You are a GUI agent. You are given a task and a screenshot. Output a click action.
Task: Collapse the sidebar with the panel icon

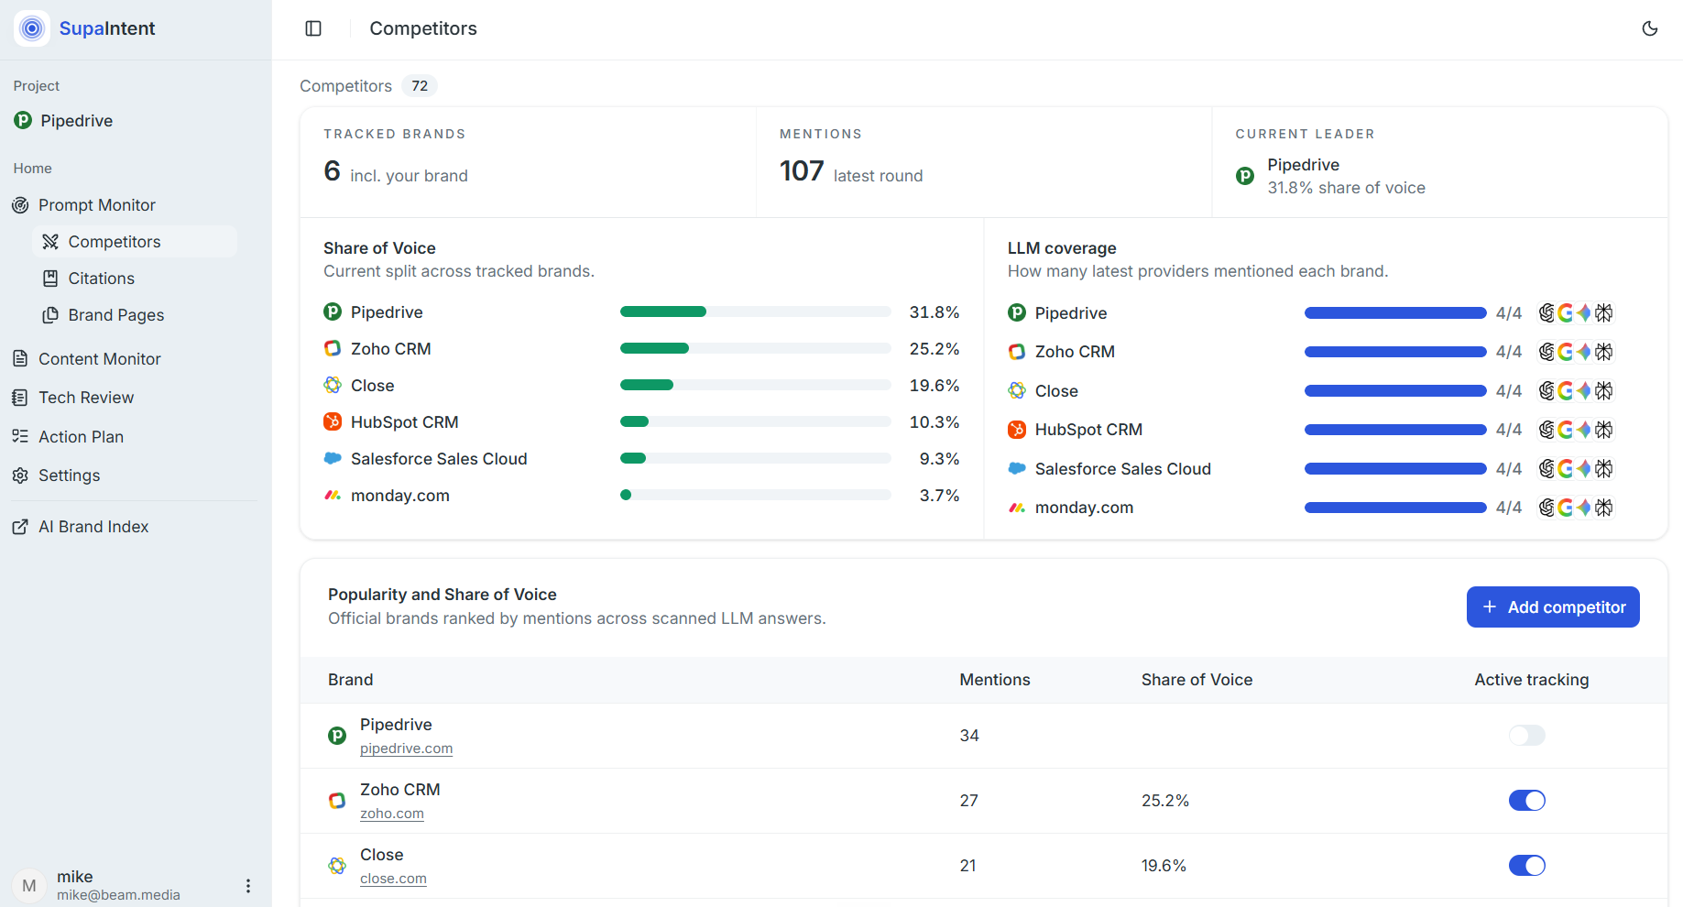[313, 28]
